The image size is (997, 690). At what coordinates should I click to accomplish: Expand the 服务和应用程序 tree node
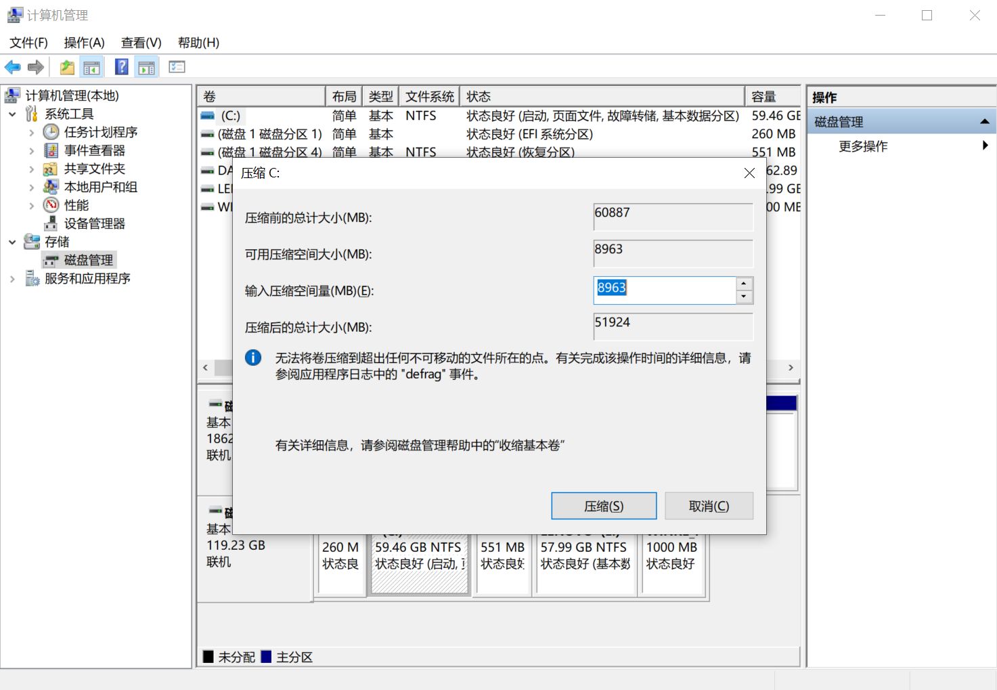click(12, 278)
